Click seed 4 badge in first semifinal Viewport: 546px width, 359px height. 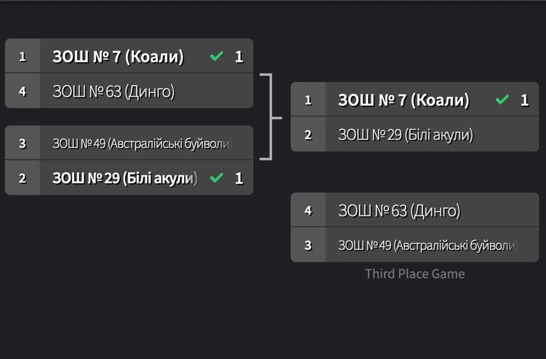22,91
